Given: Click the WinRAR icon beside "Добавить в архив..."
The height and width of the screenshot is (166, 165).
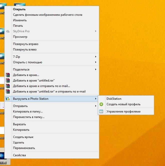Looking at the screenshot, I should (x=8, y=75).
